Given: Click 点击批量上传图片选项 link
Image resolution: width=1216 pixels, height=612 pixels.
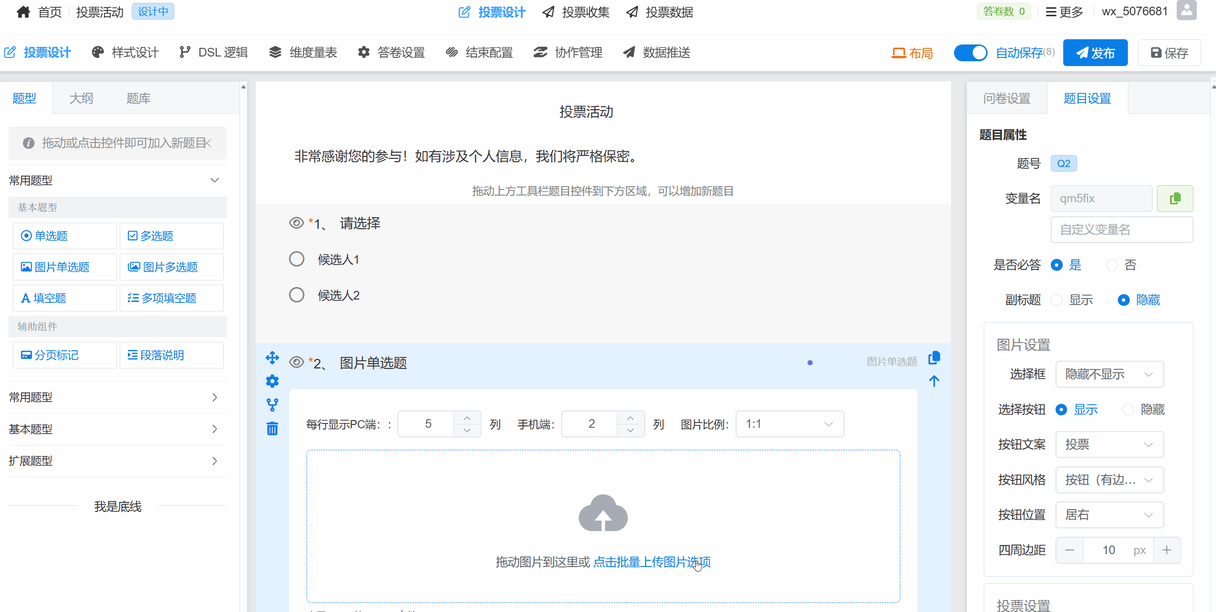Looking at the screenshot, I should [651, 562].
